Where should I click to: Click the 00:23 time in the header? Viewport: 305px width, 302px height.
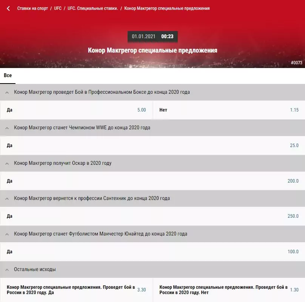(x=167, y=36)
